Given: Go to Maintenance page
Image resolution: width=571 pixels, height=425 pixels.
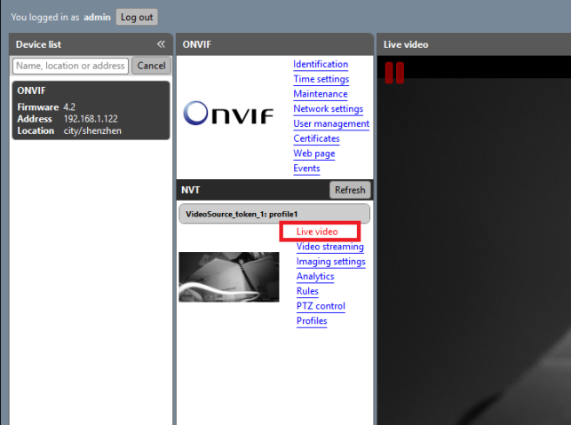Looking at the screenshot, I should tap(320, 94).
